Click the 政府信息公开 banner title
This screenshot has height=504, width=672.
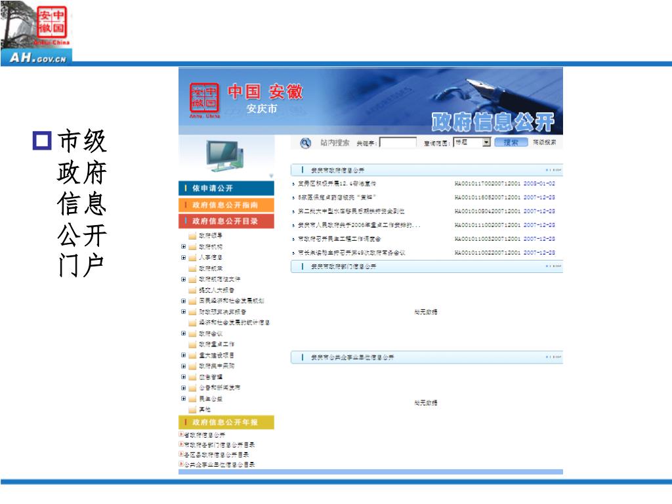tap(493, 123)
